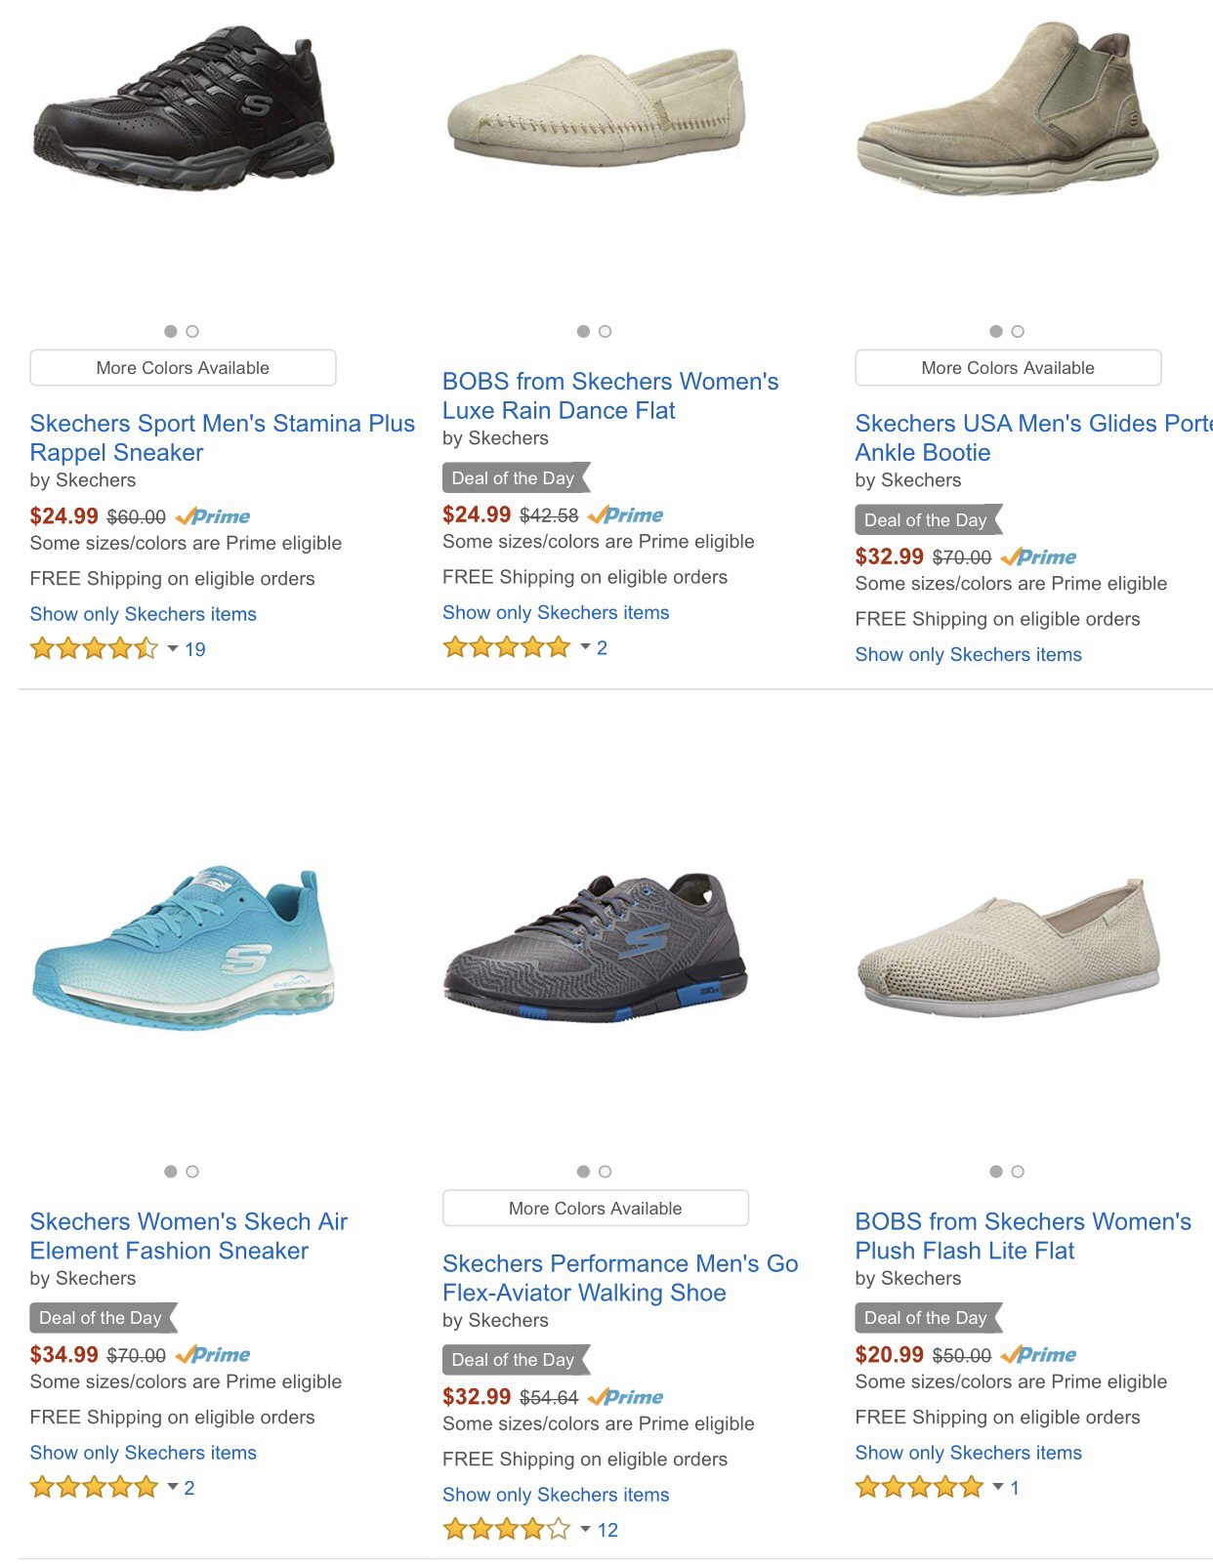The image size is (1213, 1564).
Task: Expand ratings dropdown arrow next to 19 reviews
Action: pos(173,648)
